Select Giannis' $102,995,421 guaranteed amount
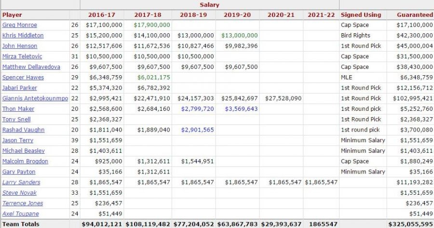 tap(412, 98)
